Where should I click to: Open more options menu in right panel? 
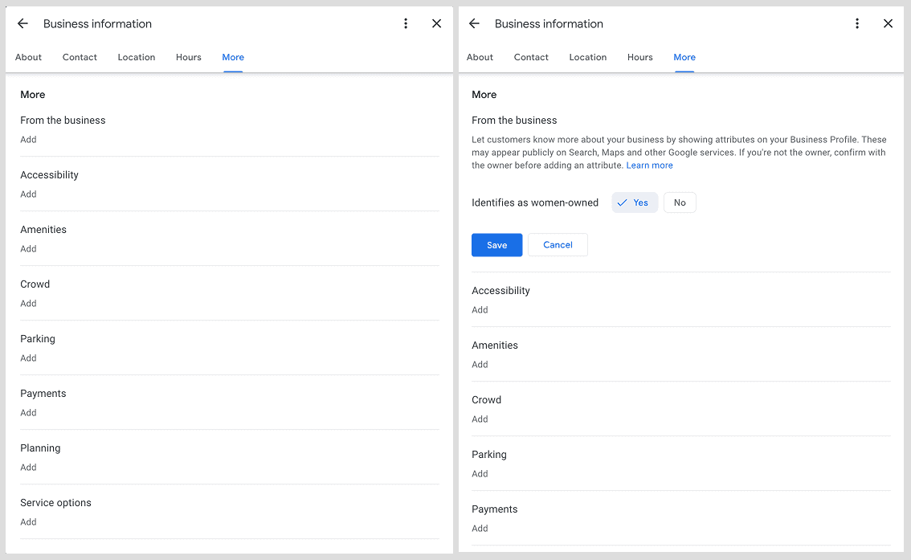857,24
